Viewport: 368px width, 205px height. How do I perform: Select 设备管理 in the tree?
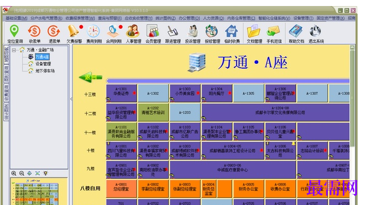43,64
